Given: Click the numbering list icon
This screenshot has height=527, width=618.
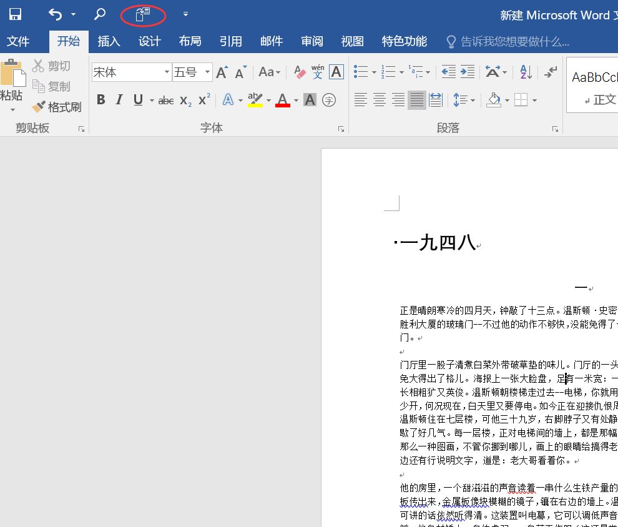Looking at the screenshot, I should tap(388, 72).
